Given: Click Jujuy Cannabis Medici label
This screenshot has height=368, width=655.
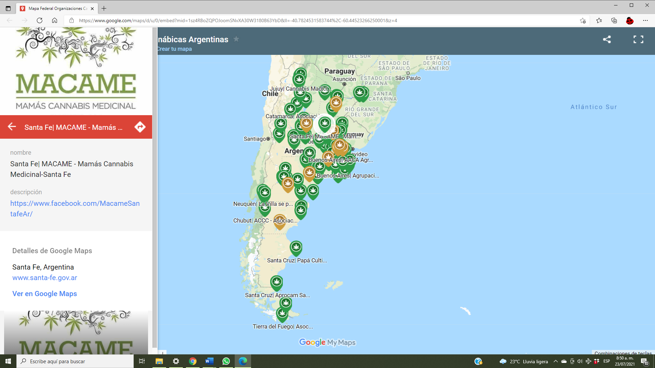Looking at the screenshot, I should click(x=301, y=89).
